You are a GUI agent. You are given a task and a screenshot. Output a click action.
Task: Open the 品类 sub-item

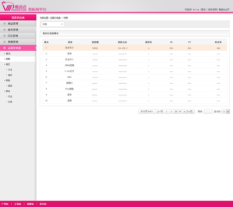pos(10,86)
